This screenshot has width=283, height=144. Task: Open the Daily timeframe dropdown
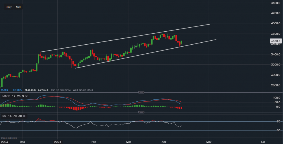click(x=8, y=7)
